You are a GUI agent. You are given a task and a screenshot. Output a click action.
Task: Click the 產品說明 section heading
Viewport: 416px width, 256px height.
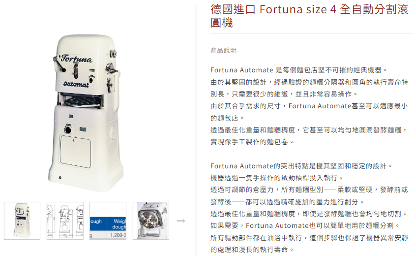223,50
